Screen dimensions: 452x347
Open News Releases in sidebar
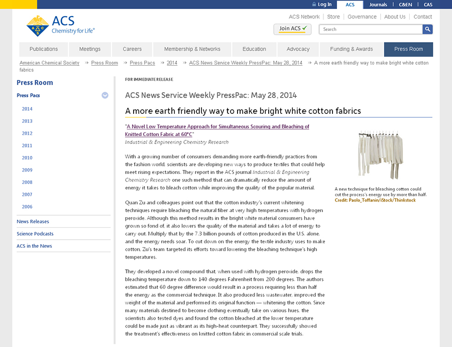[x=33, y=222]
